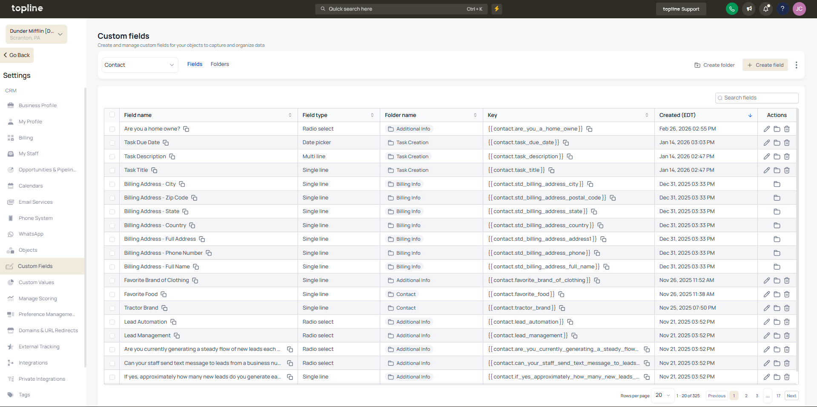The image size is (817, 407).
Task: Open Business Profile settings
Action: (x=37, y=105)
